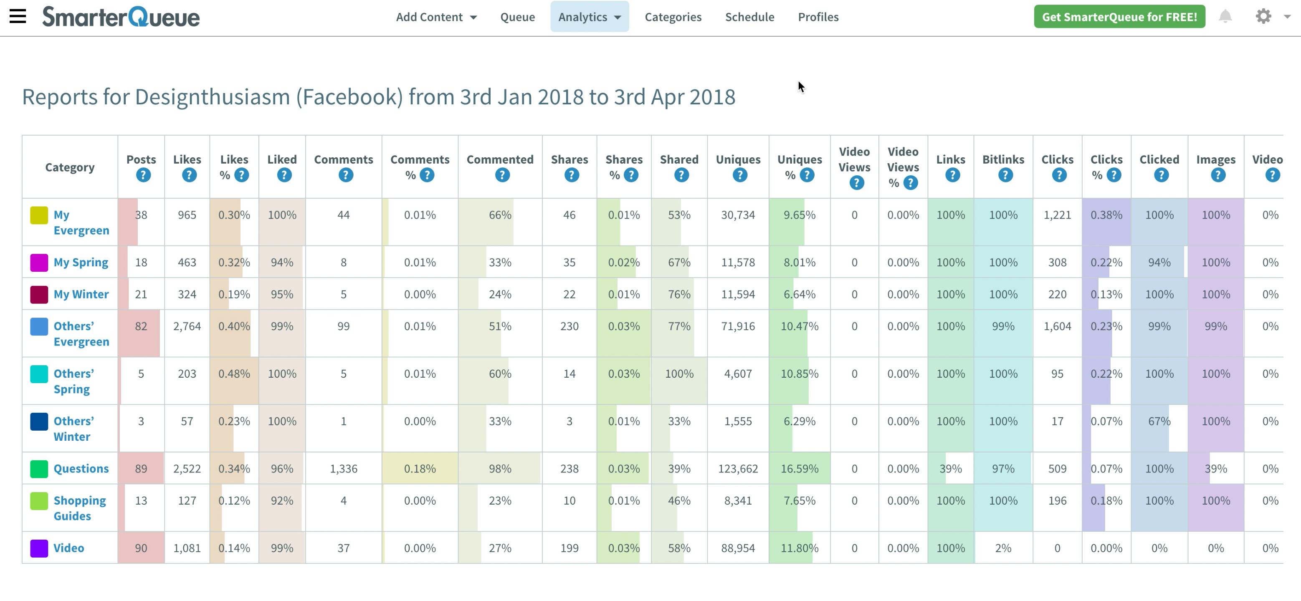Go to the Queue tab
Image resolution: width=1301 pixels, height=601 pixels.
click(x=517, y=17)
